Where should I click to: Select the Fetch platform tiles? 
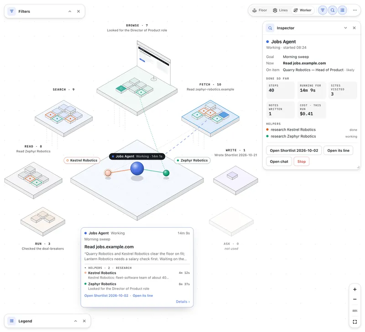click(x=210, y=113)
